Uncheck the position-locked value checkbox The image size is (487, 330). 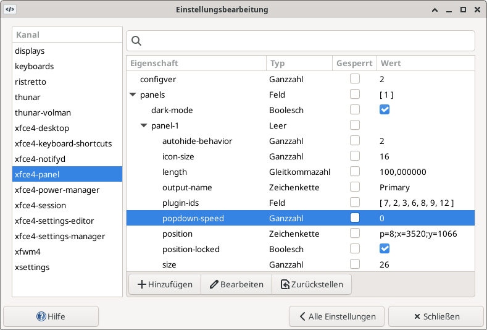(385, 249)
